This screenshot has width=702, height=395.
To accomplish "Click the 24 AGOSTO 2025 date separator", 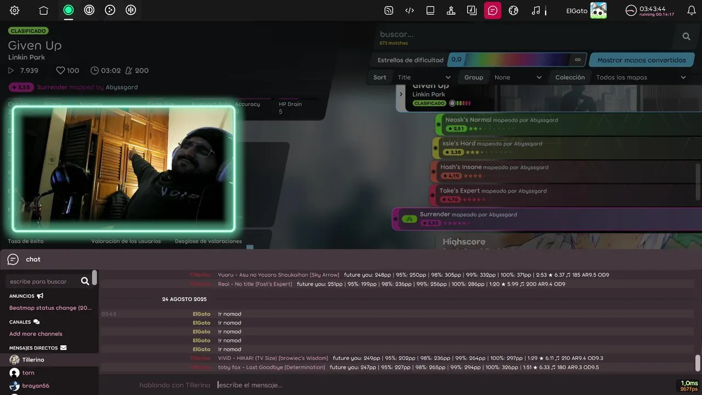I will point(184,300).
